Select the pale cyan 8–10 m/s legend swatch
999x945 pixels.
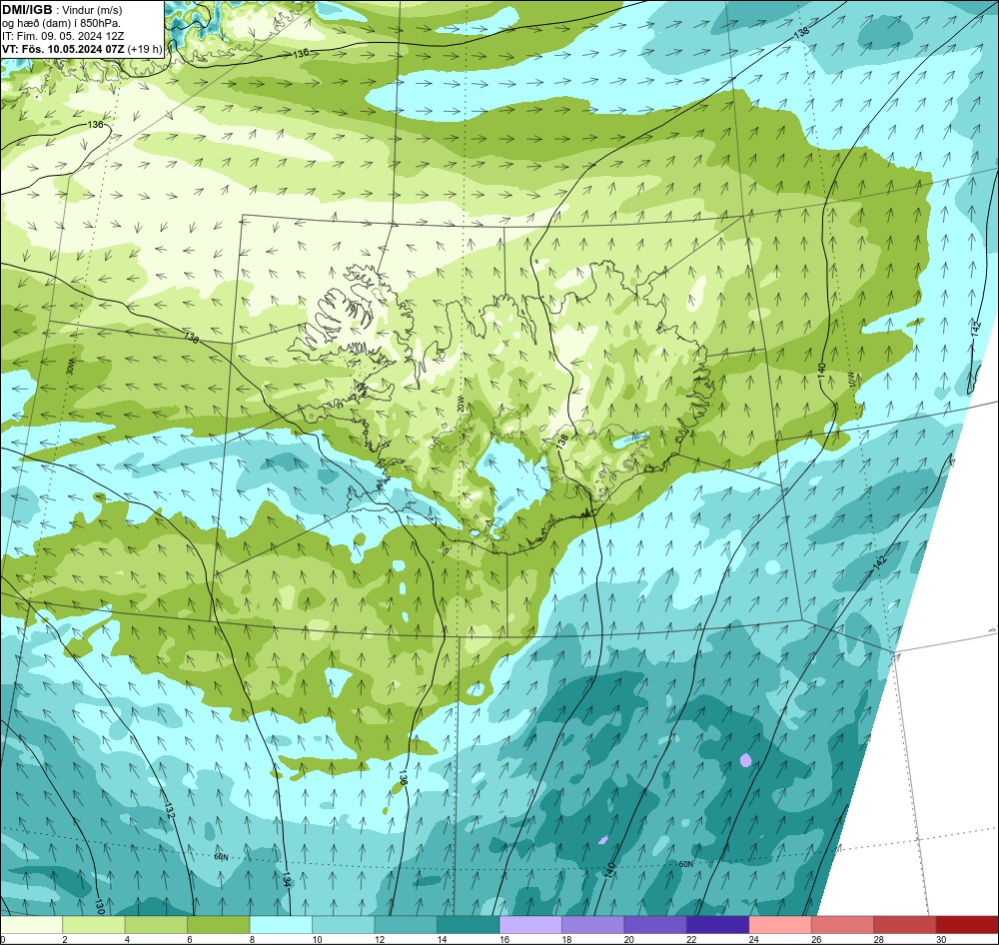coord(281,925)
